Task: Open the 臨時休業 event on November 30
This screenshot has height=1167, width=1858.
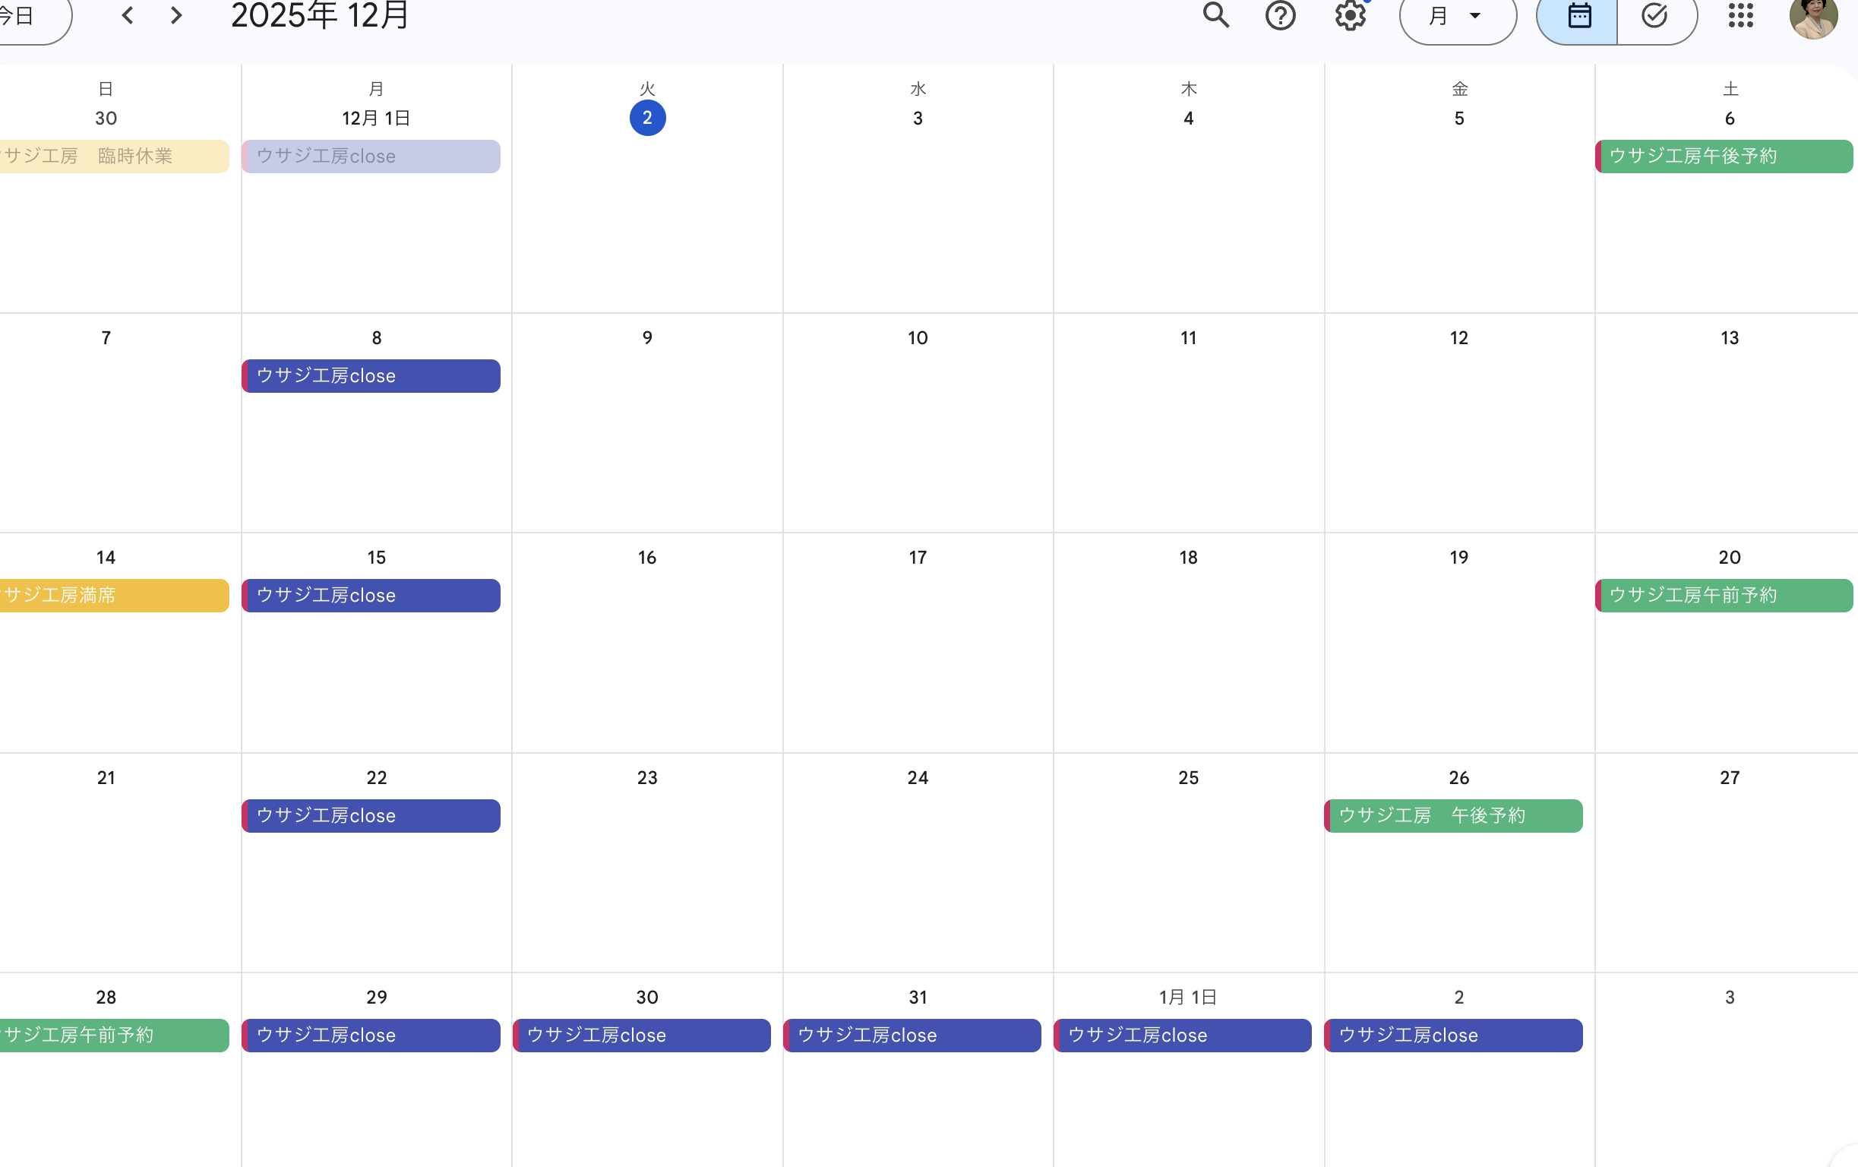Action: (x=114, y=156)
